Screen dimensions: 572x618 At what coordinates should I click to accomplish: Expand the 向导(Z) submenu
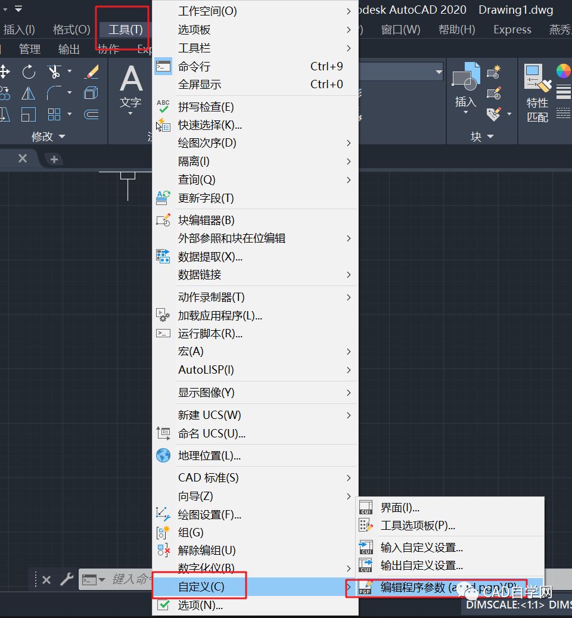point(255,496)
